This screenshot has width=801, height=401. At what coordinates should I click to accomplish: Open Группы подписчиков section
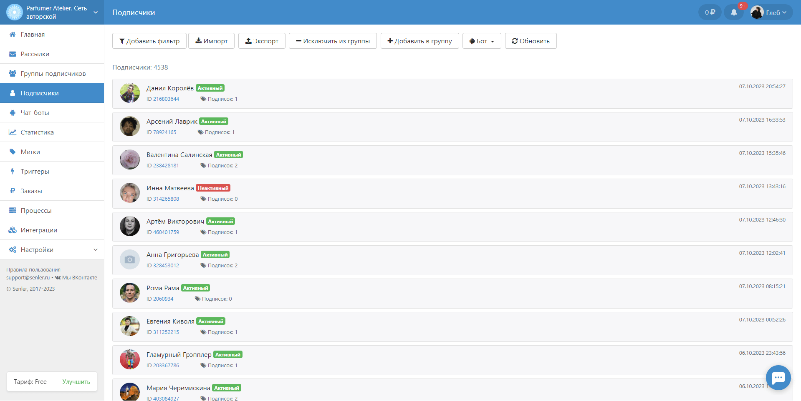tap(52, 73)
